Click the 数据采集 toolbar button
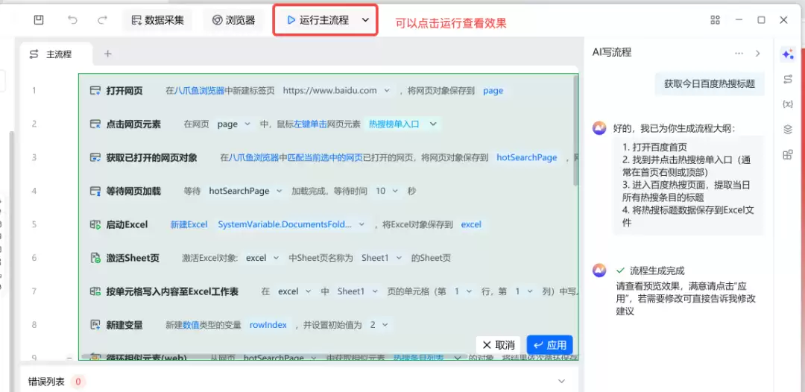The image size is (805, 392). 157,20
